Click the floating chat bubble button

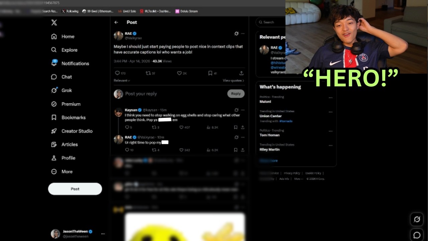click(417, 235)
